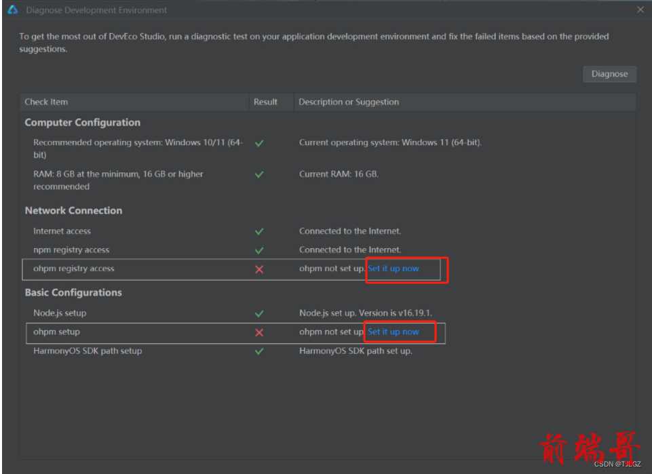Image resolution: width=652 pixels, height=474 pixels.
Task: Click the green check for npm registry access
Action: [259, 250]
